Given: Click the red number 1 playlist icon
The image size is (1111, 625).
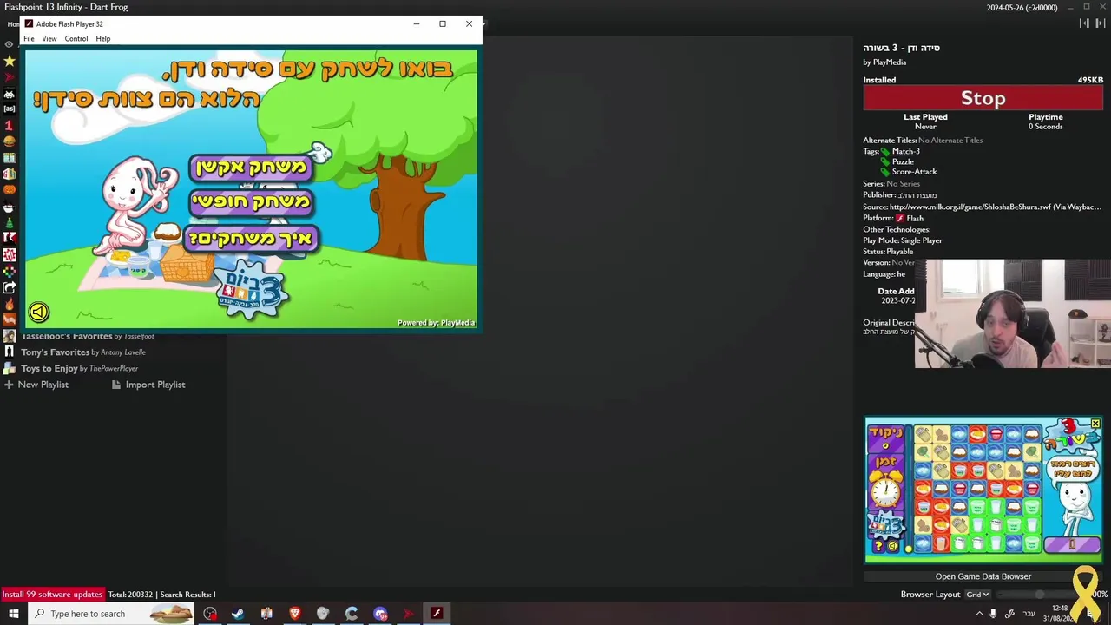Looking at the screenshot, I should pyautogui.click(x=10, y=126).
